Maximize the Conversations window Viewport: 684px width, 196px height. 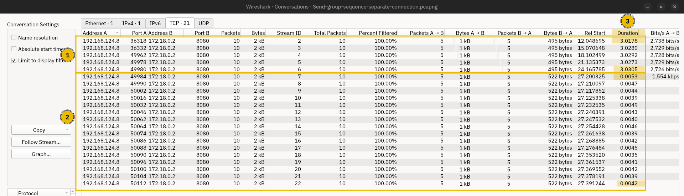click(661, 6)
